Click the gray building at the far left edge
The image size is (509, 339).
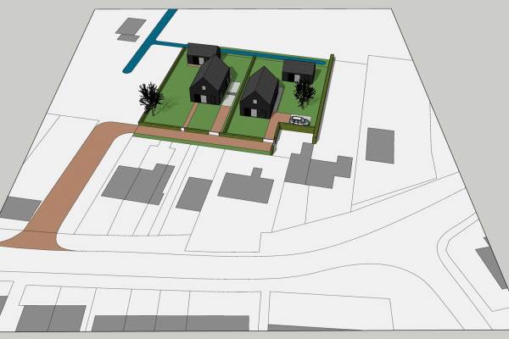pos(21,208)
